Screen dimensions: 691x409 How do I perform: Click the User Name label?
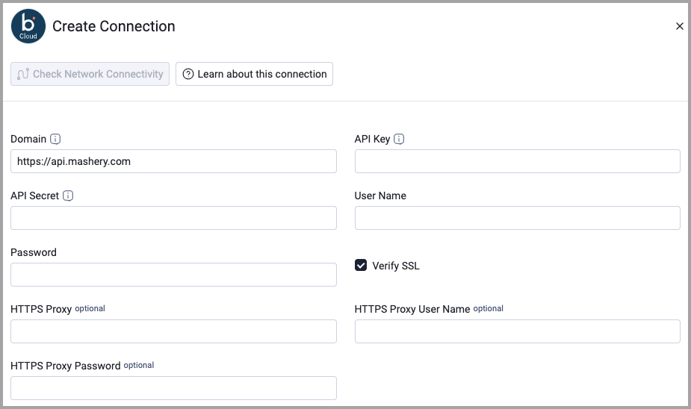pyautogui.click(x=380, y=196)
